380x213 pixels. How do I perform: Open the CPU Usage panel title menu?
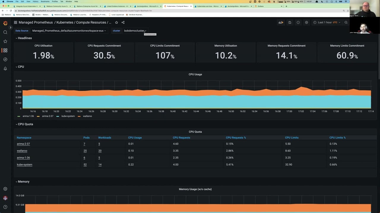point(195,75)
